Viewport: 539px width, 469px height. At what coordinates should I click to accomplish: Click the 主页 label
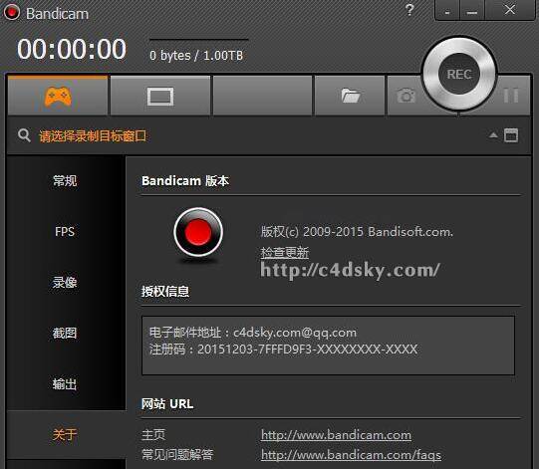[x=153, y=434]
